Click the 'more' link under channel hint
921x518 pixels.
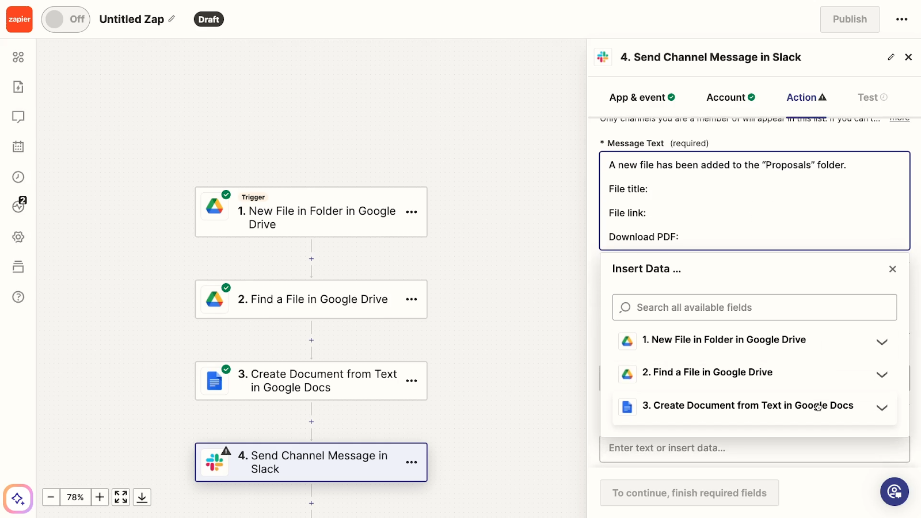click(x=899, y=119)
